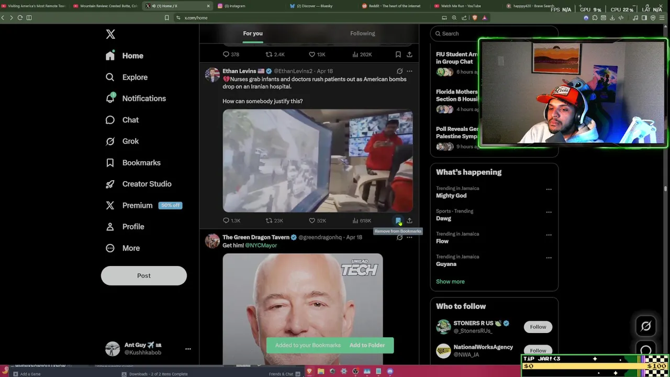
Task: Like the post showing 13K likes
Action: 317,54
